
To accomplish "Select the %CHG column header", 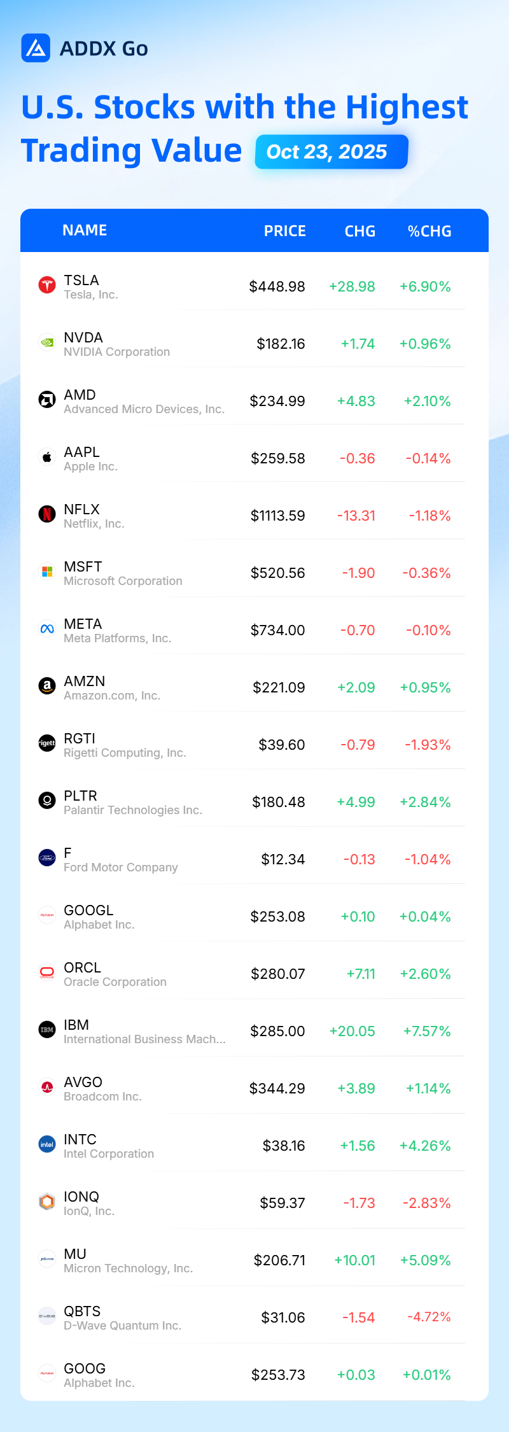I will (429, 231).
